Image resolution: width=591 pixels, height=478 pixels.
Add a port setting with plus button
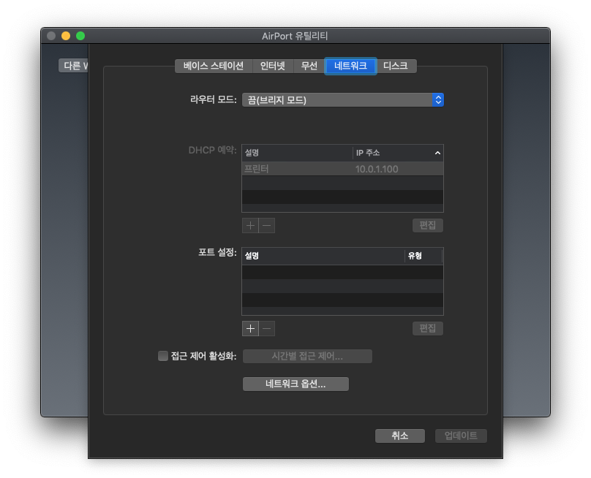tap(250, 328)
